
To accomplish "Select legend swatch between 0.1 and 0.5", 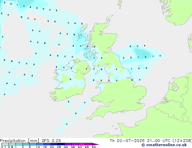I will (5, 144).
